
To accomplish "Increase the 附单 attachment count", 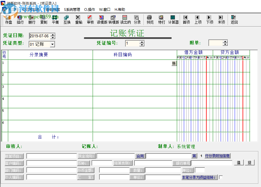I will [x=225, y=41].
